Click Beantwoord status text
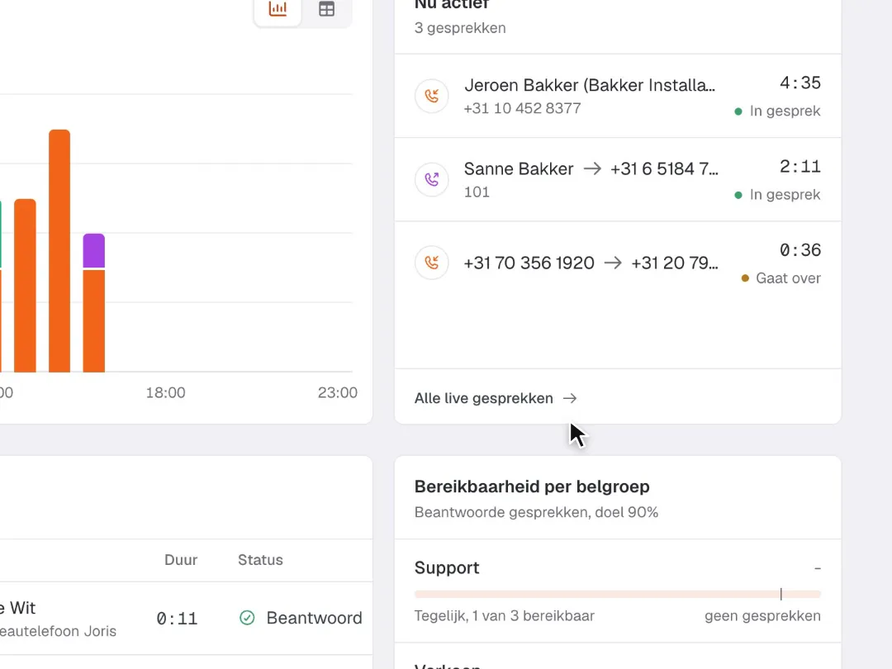892x669 pixels. pos(314,618)
